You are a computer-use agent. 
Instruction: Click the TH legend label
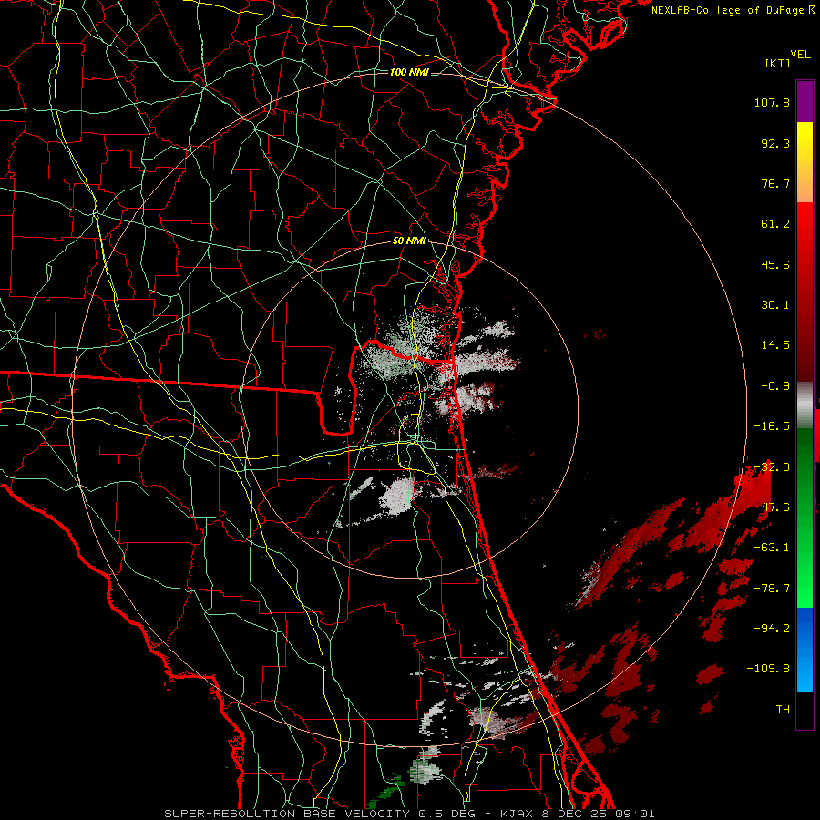click(783, 710)
